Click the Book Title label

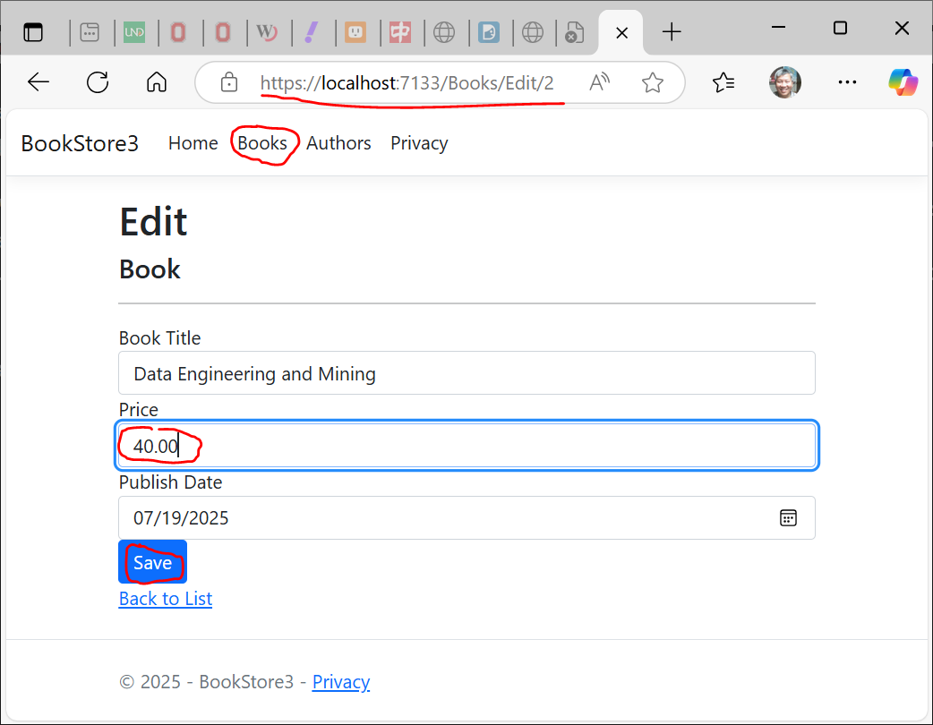pyautogui.click(x=159, y=337)
